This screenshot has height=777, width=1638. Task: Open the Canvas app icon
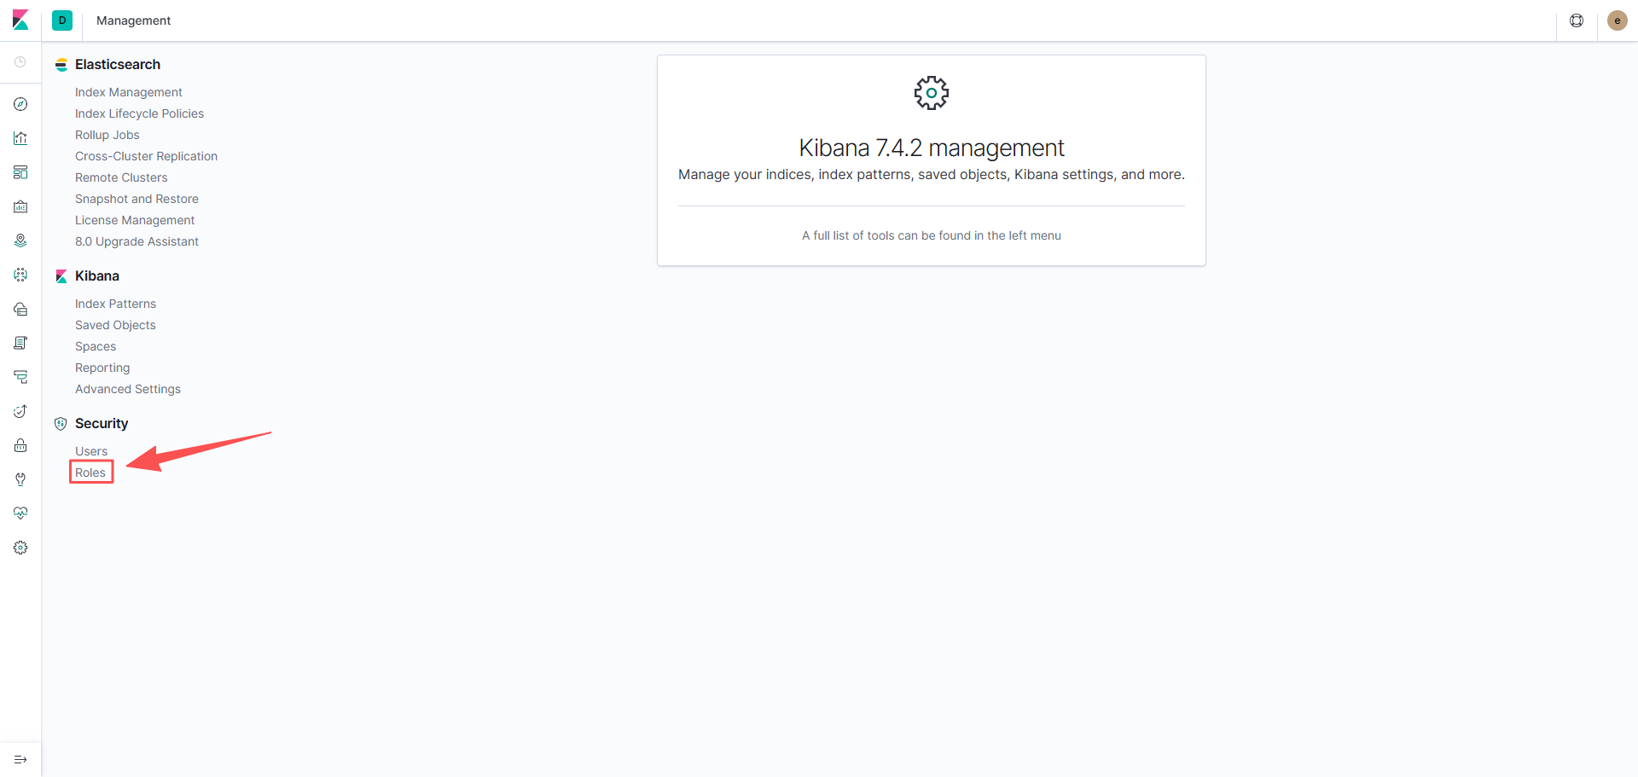click(20, 206)
